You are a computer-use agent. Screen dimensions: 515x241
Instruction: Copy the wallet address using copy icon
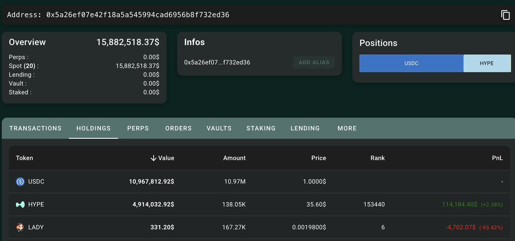click(505, 15)
